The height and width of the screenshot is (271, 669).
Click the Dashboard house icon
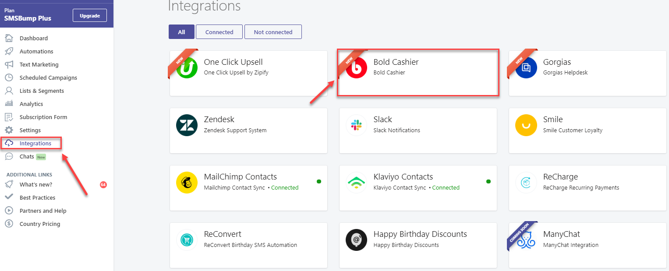(x=9, y=38)
